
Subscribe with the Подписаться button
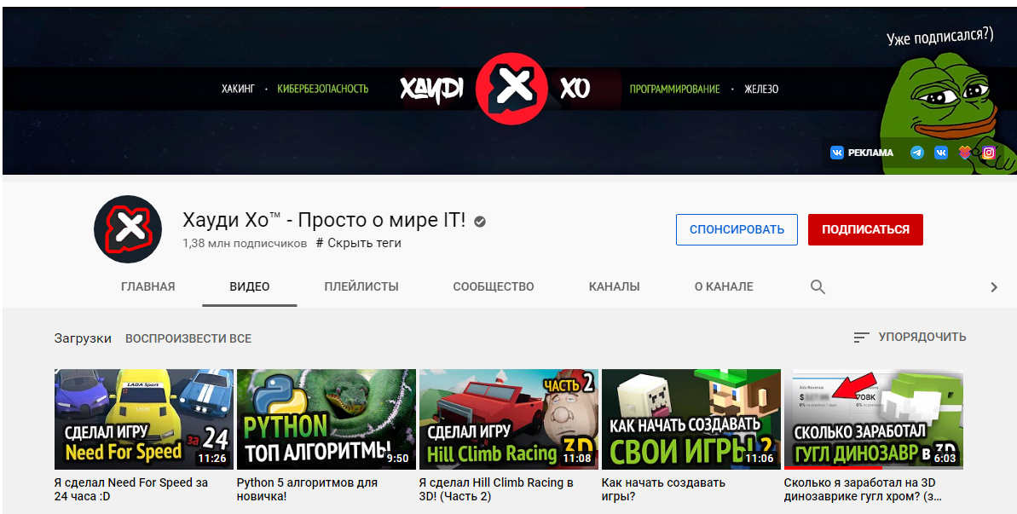tap(865, 229)
